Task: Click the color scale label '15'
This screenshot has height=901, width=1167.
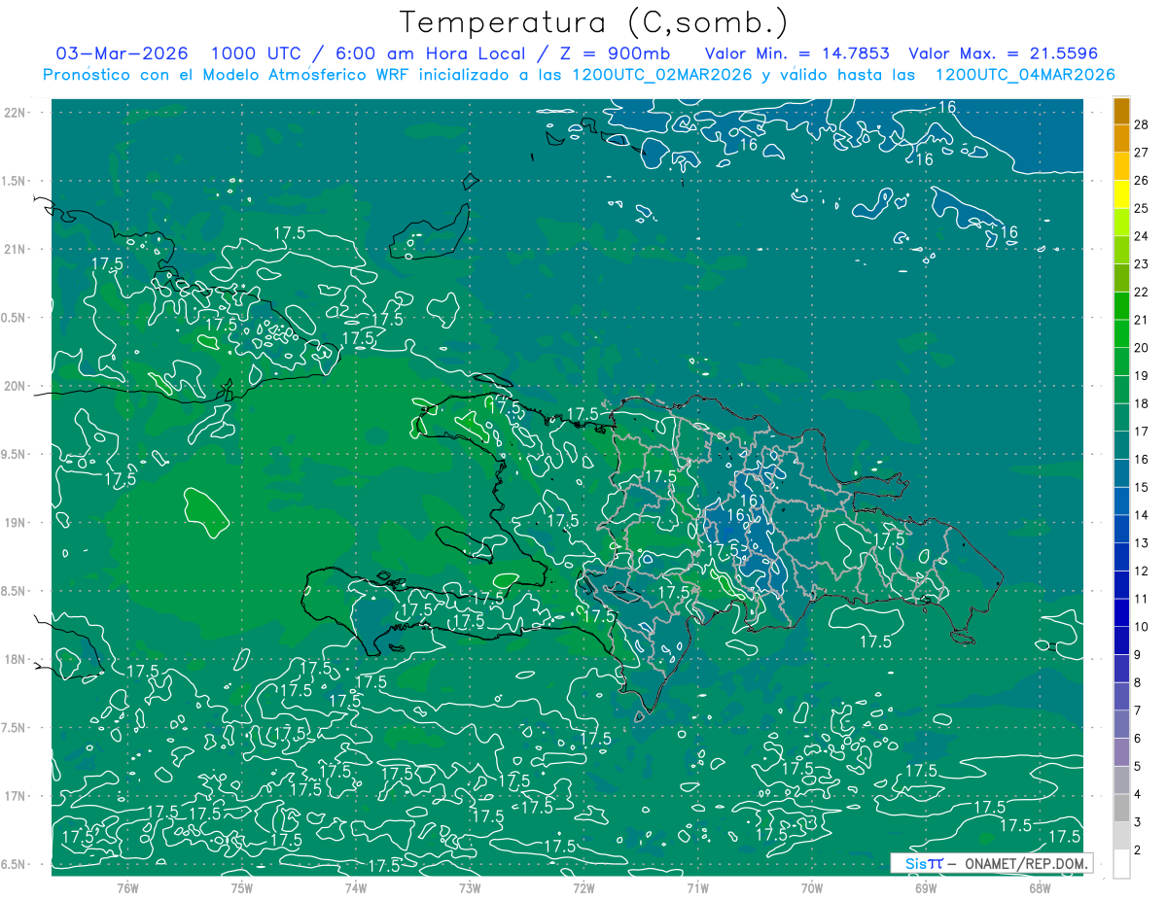Action: click(x=1142, y=487)
